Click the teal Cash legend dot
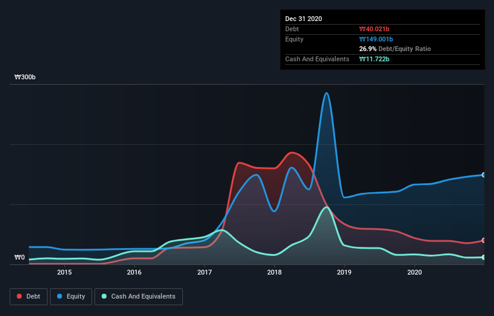This screenshot has height=316, width=494. point(104,296)
